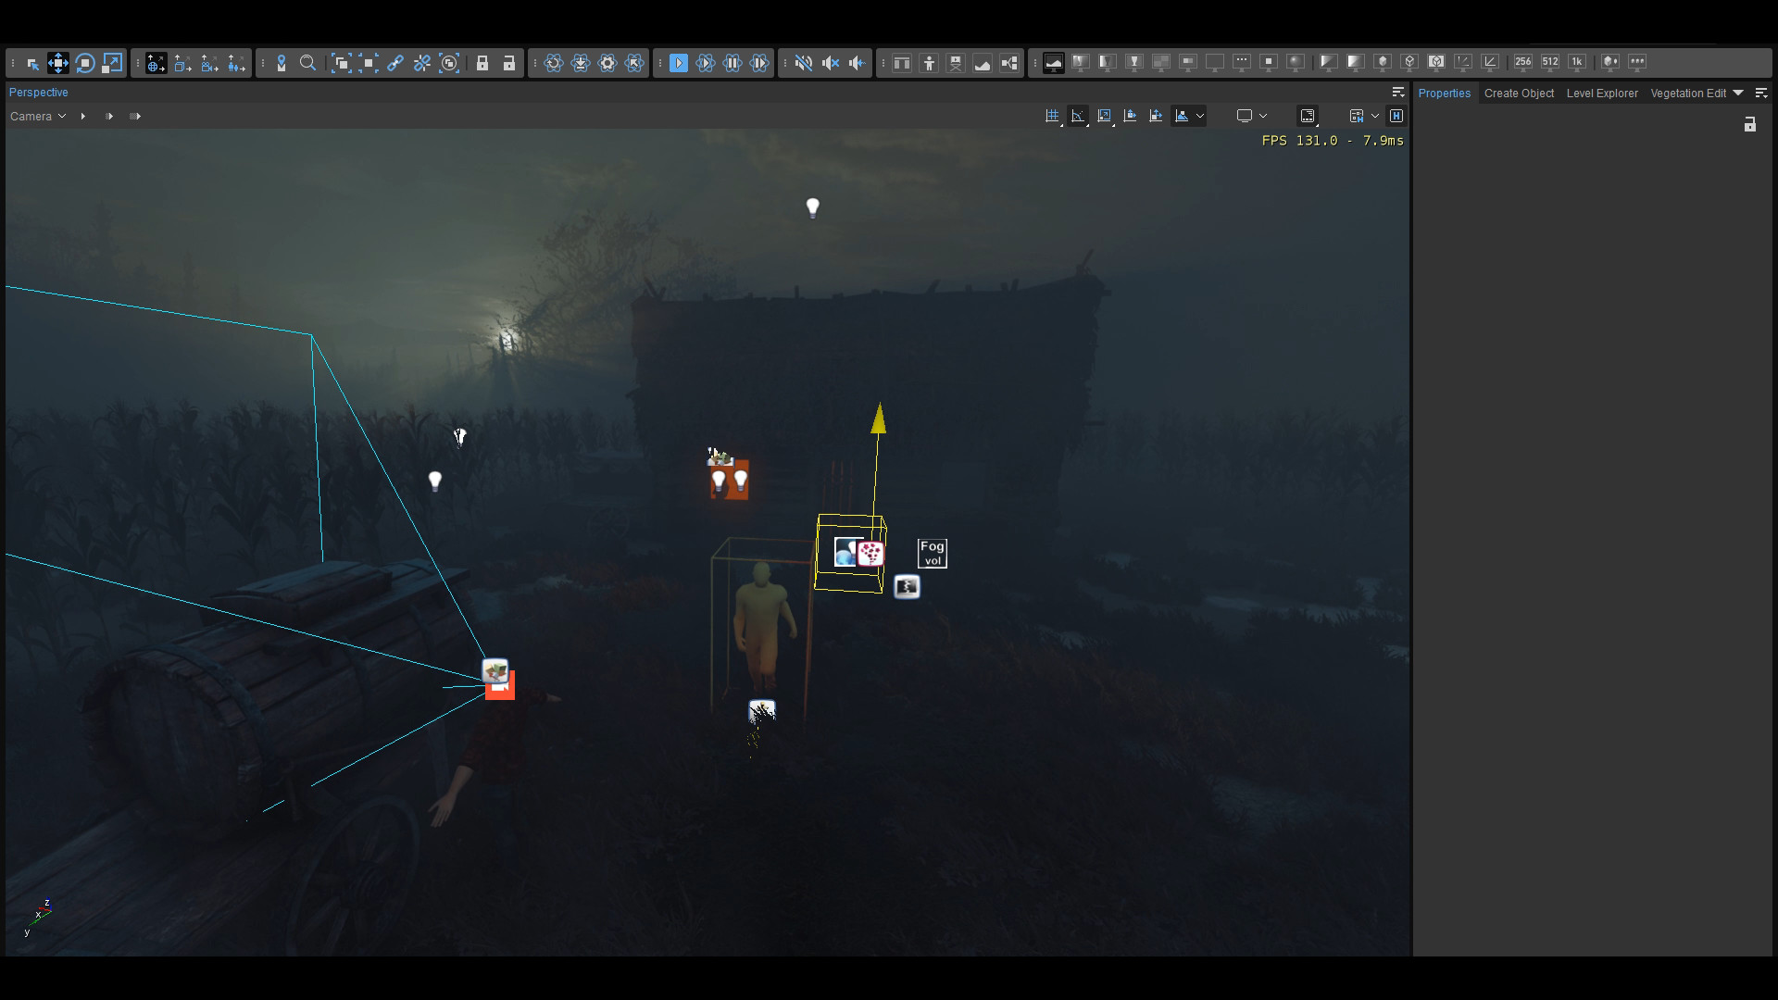Click the 256 texture resolution button
This screenshot has width=1778, height=1000.
tap(1521, 61)
